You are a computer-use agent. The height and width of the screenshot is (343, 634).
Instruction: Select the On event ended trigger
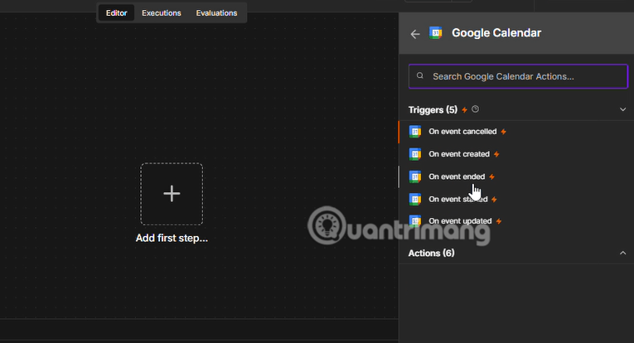coord(516,177)
